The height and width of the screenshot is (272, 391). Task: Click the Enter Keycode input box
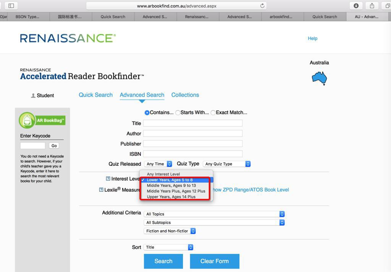(33, 146)
